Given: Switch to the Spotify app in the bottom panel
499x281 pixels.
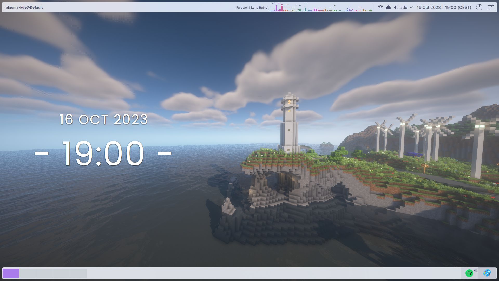Looking at the screenshot, I should [469, 273].
